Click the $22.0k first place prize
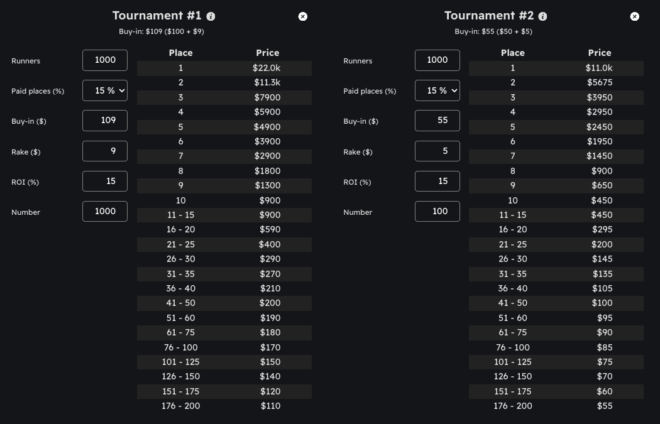The image size is (660, 424). [267, 68]
